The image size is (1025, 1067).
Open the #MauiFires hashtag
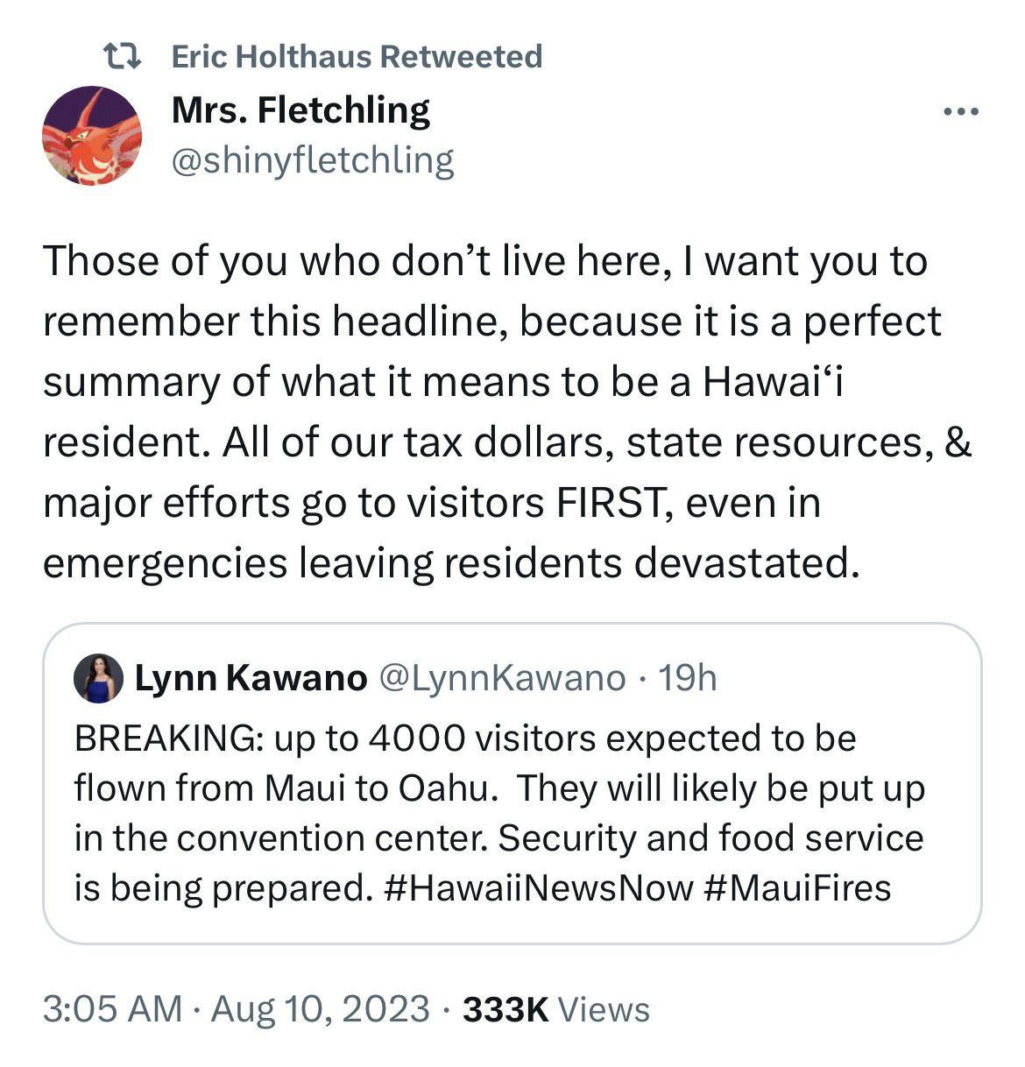(x=796, y=887)
